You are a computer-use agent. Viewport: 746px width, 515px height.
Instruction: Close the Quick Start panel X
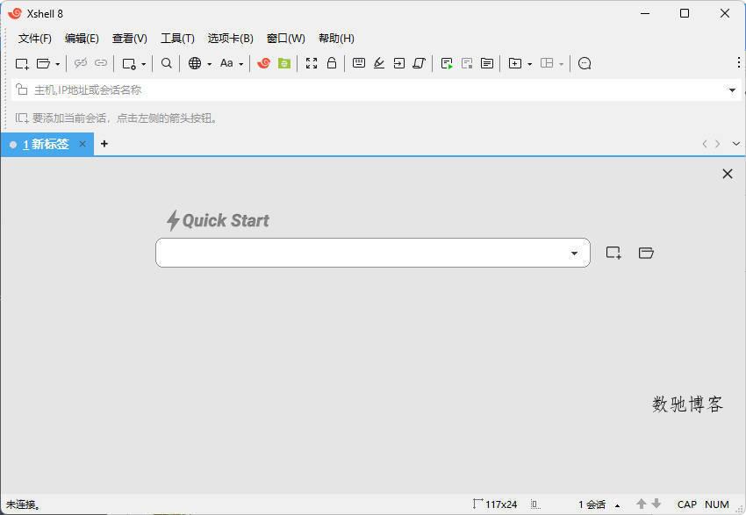[727, 174]
